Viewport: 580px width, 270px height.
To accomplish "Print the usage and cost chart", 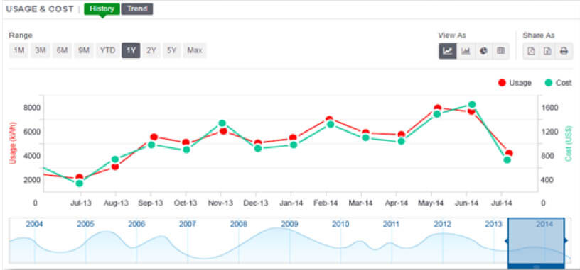I will click(564, 51).
